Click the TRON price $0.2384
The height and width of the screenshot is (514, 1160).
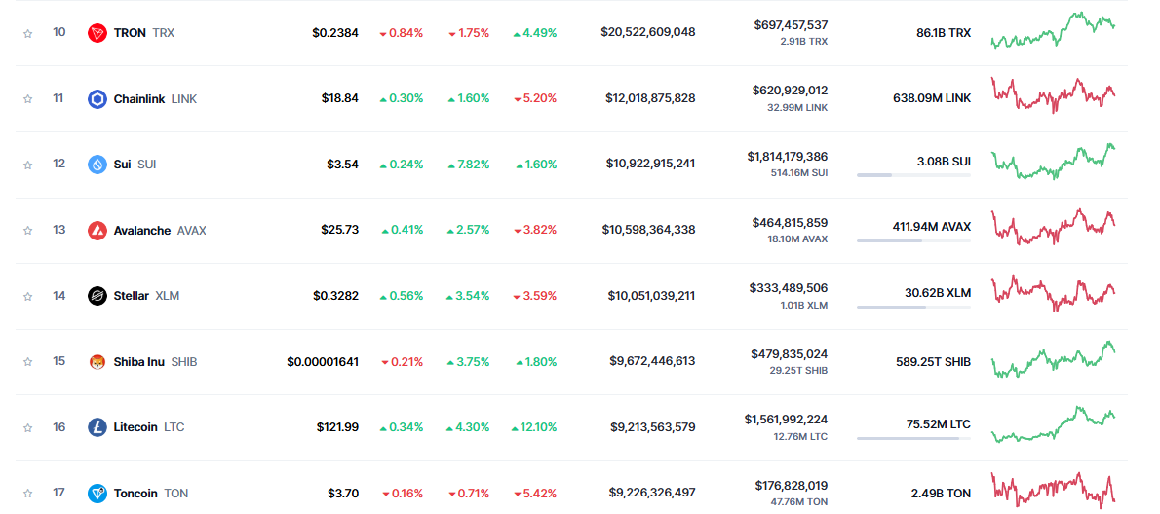point(335,32)
